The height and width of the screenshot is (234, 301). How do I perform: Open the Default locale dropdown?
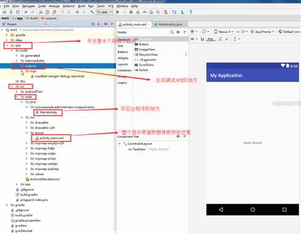289,31
